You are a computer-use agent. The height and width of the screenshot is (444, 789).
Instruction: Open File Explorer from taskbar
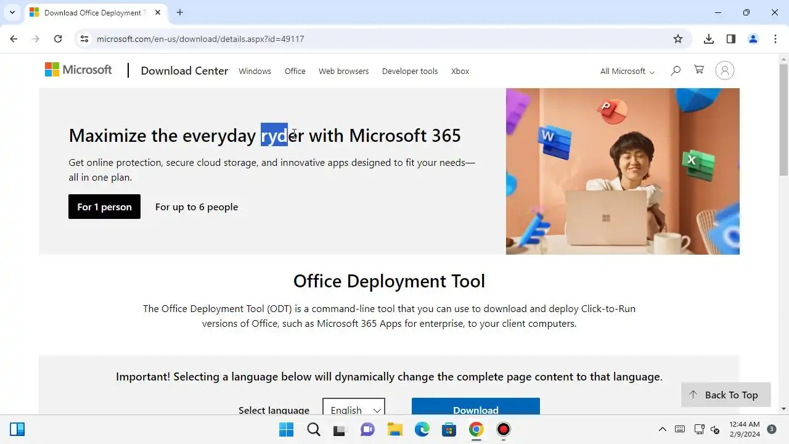point(395,429)
